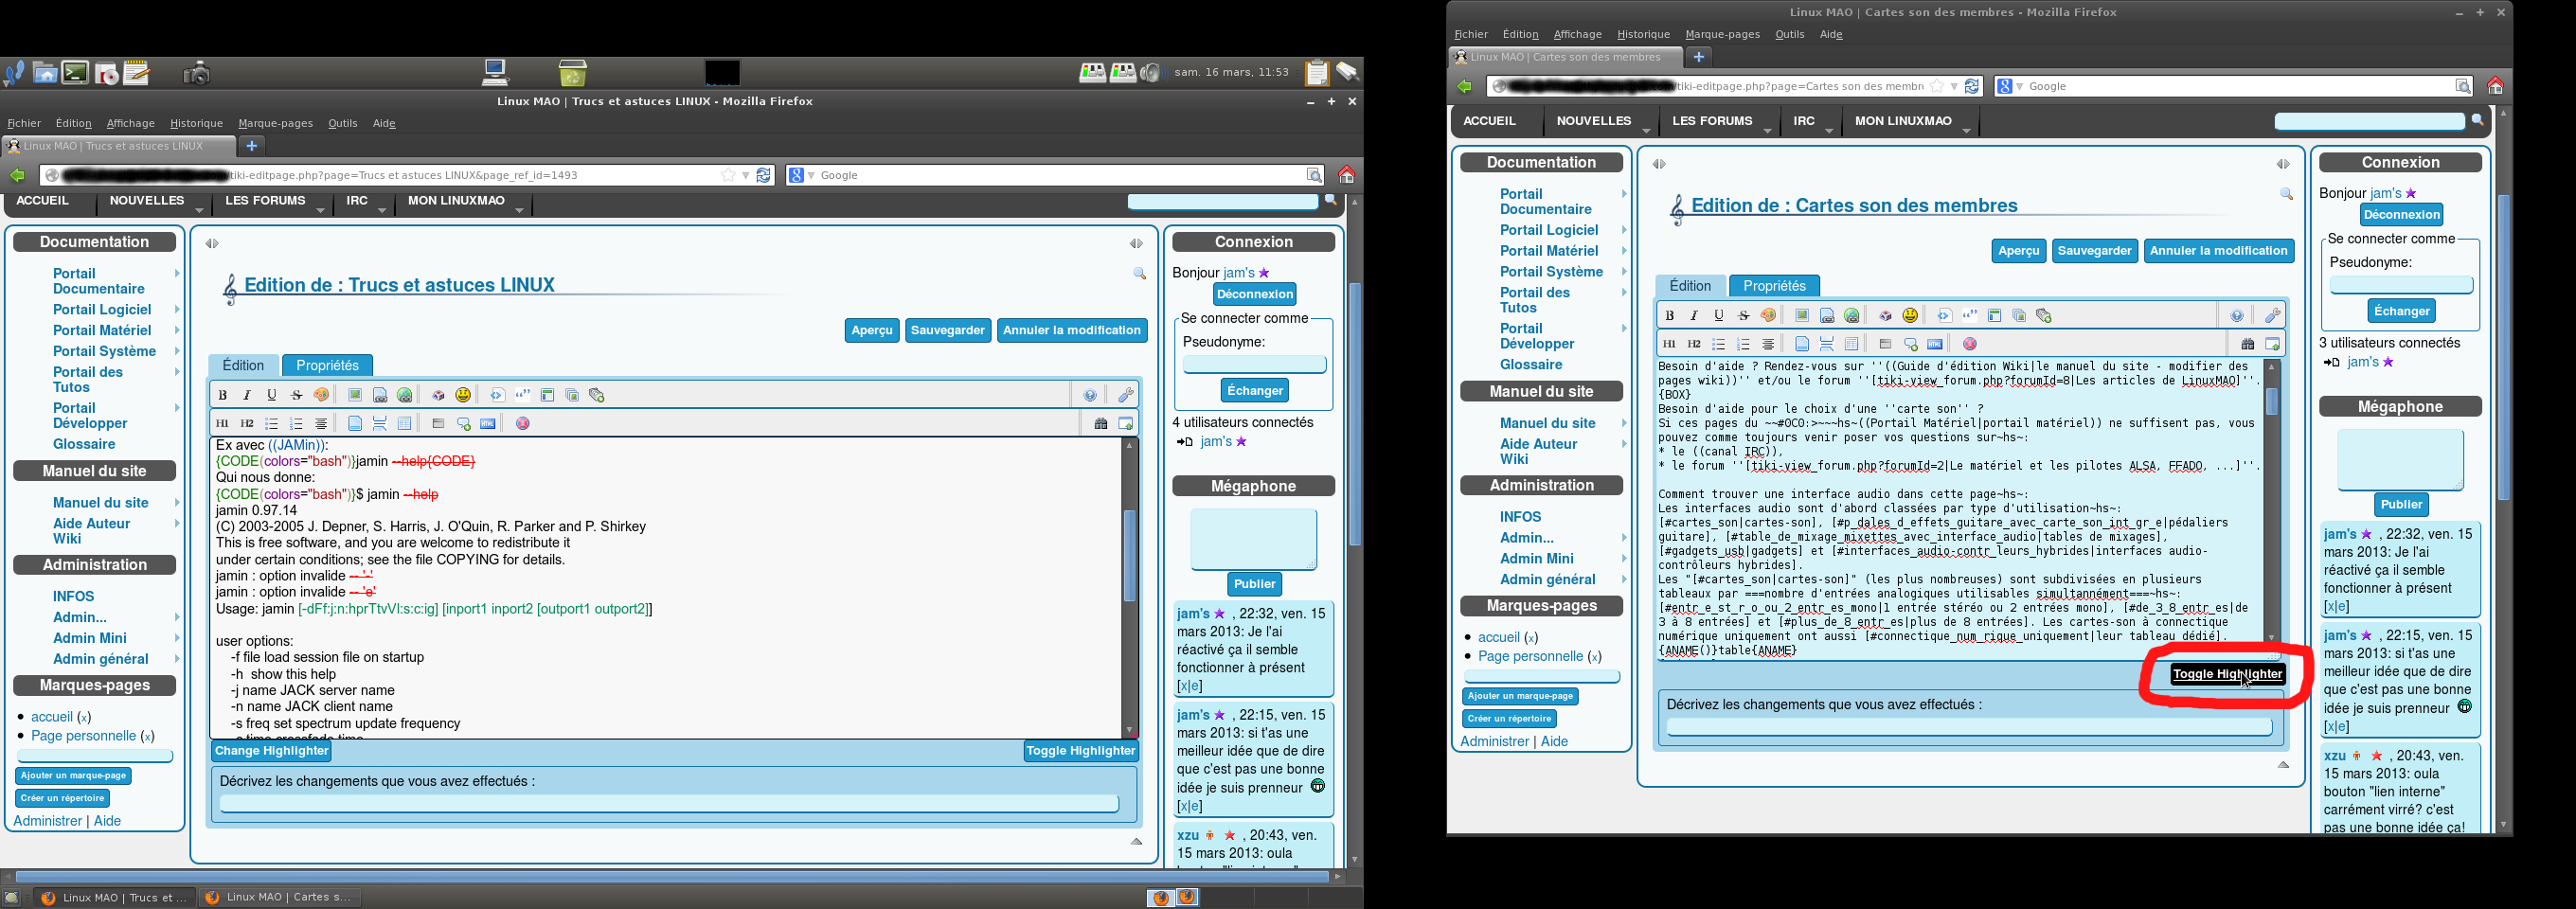Insert a quote in the Trucs et astuces editor

(522, 395)
